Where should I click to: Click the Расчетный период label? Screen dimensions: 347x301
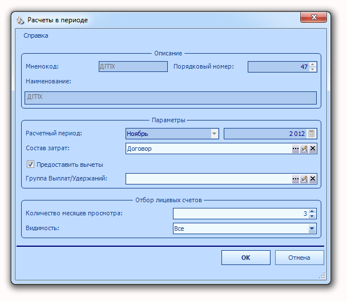point(54,133)
